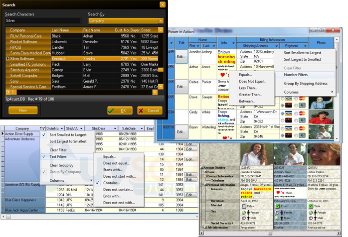
Task: Collapse the Account Number tree node
Action: pyautogui.click(x=202, y=168)
